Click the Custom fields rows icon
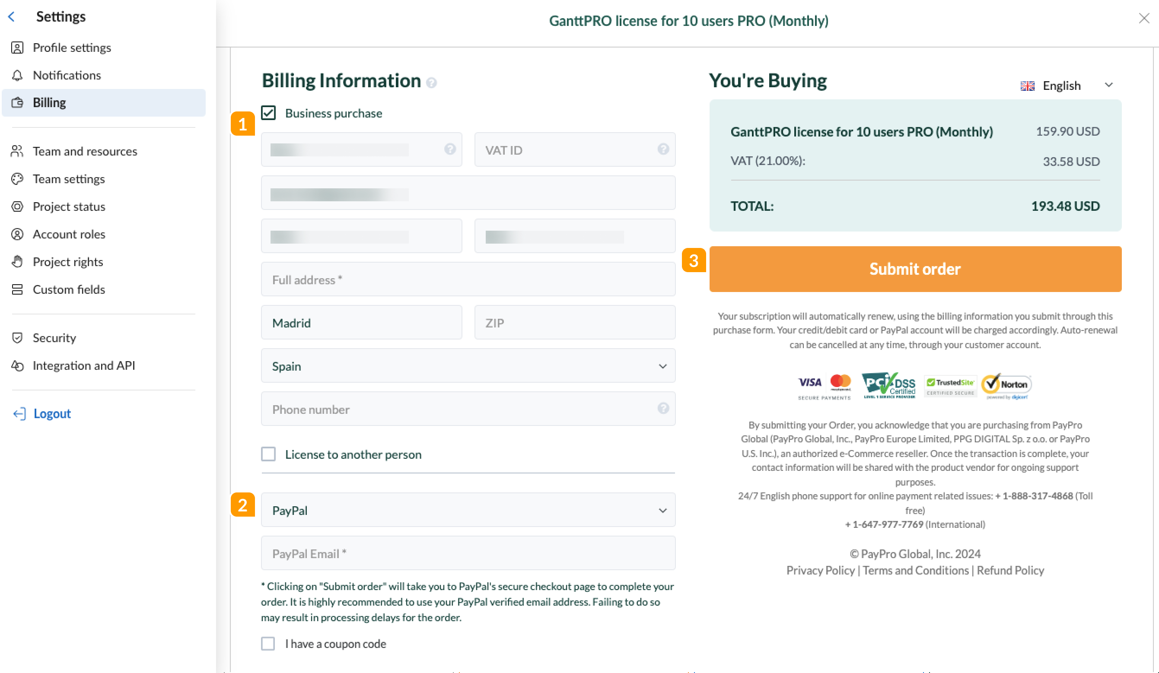 (17, 289)
